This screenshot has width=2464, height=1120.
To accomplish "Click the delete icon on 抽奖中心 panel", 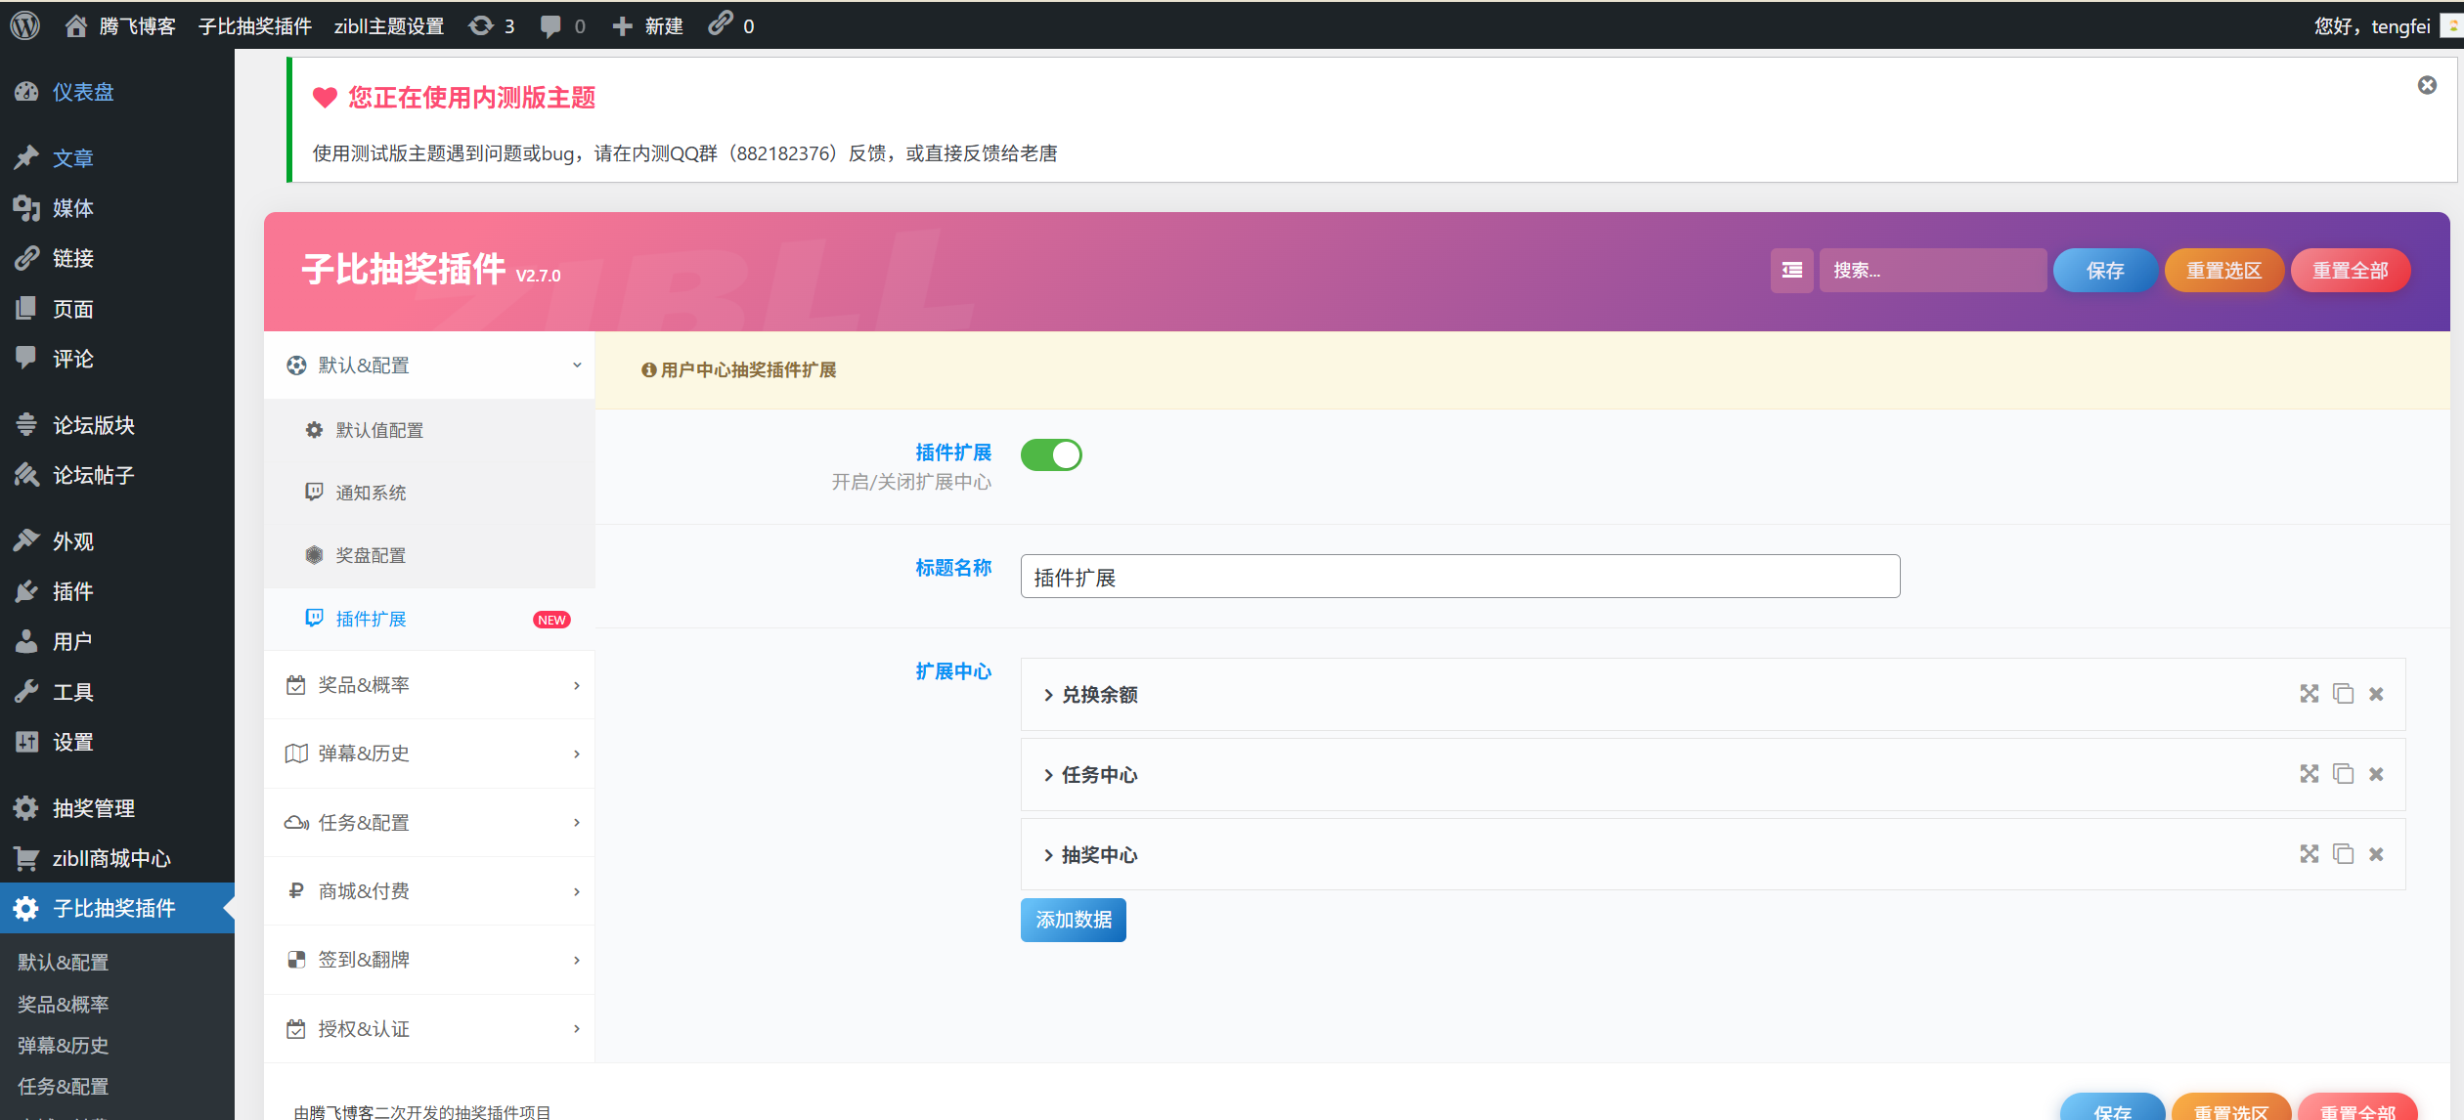I will click(x=2376, y=853).
